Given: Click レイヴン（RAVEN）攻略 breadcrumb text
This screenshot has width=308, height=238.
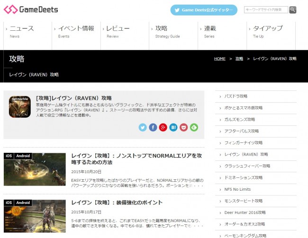Looking at the screenshot, I should 275,59.
